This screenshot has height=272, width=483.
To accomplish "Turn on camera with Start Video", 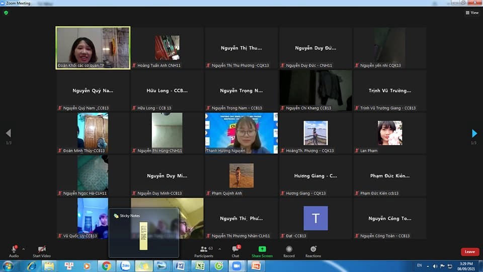I will tap(42, 251).
